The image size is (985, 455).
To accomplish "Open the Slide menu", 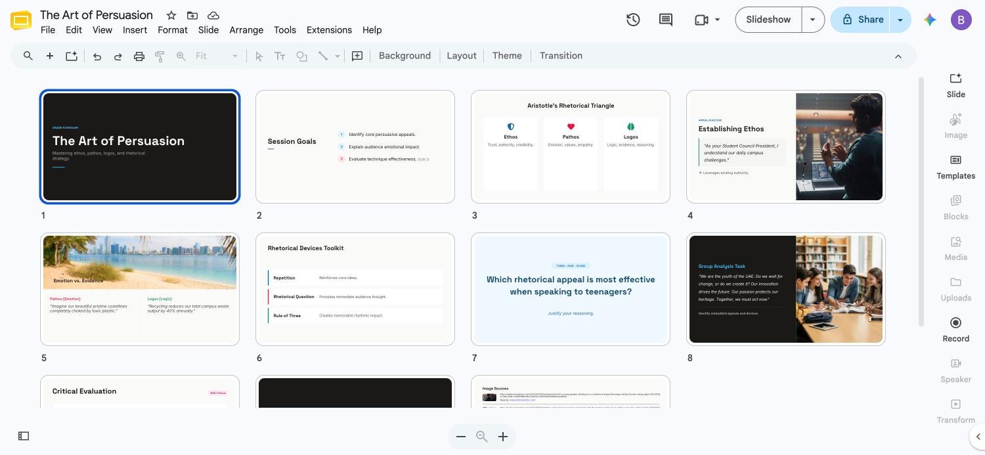I will tap(208, 30).
